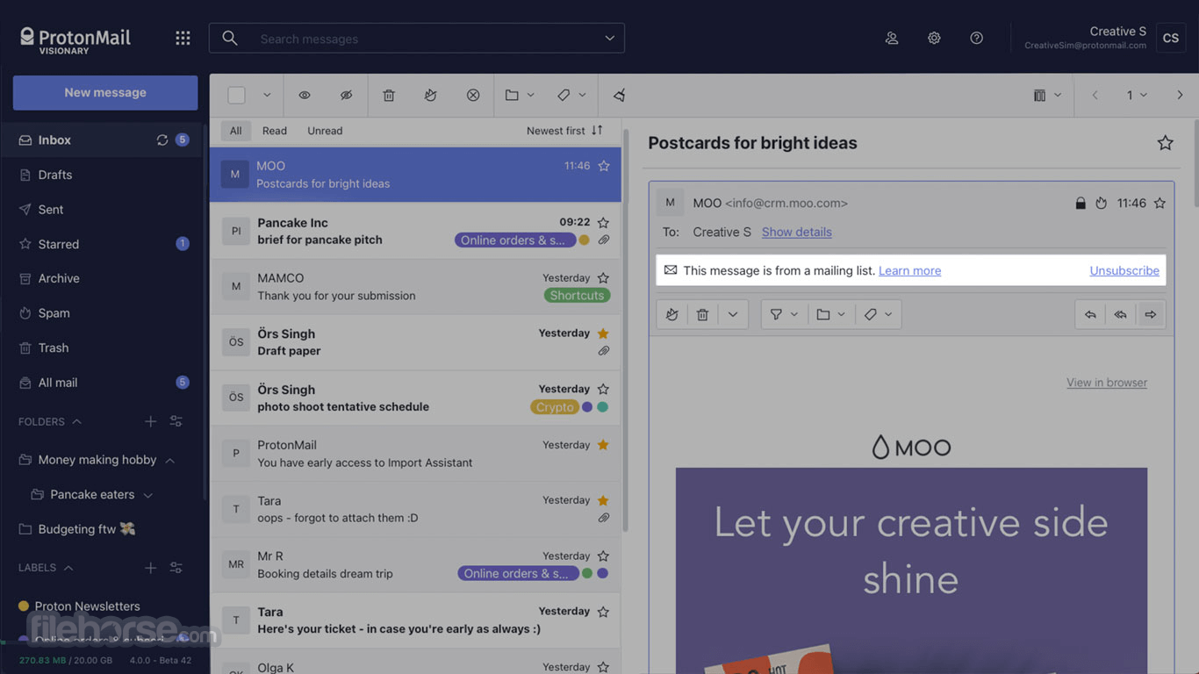The width and height of the screenshot is (1199, 674).
Task: Tick the select-all messages checkbox
Action: click(236, 95)
